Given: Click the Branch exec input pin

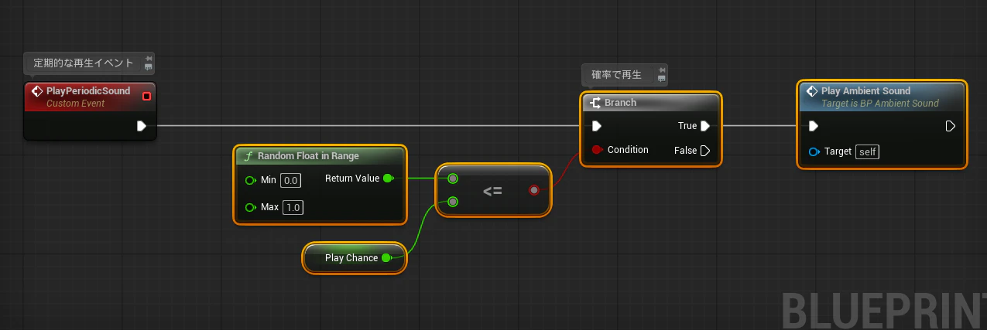Looking at the screenshot, I should click(x=596, y=126).
